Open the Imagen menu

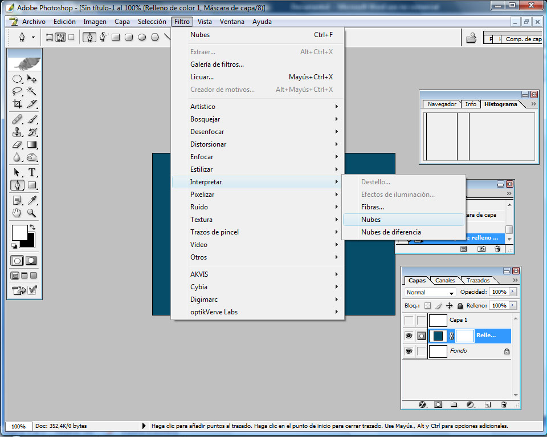(x=95, y=22)
